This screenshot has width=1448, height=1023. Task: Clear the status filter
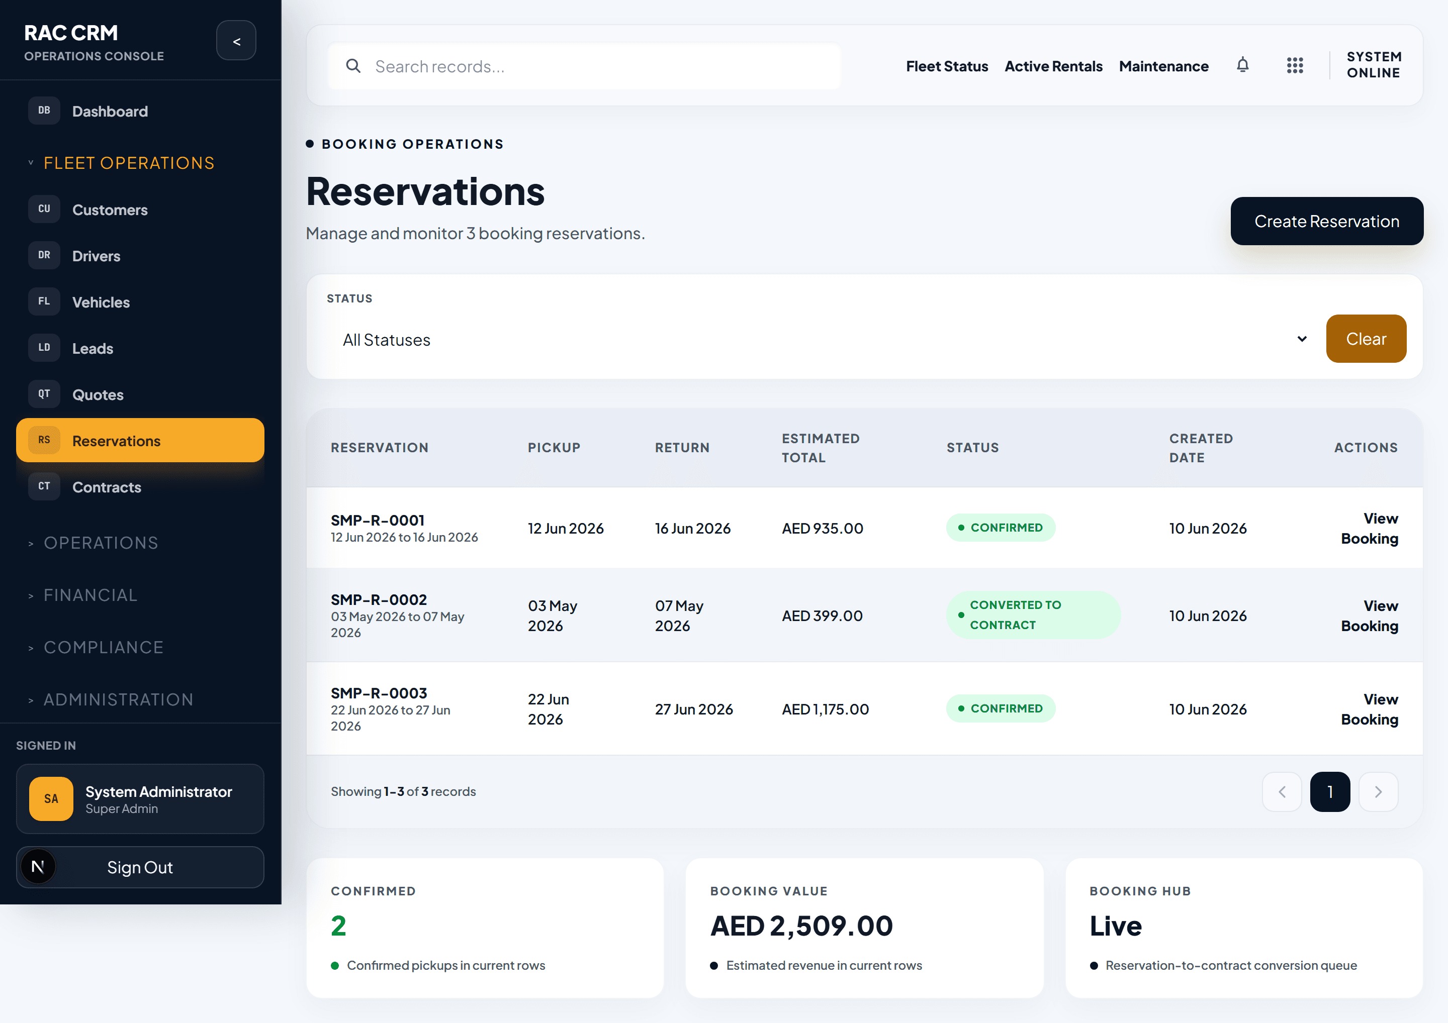point(1366,339)
